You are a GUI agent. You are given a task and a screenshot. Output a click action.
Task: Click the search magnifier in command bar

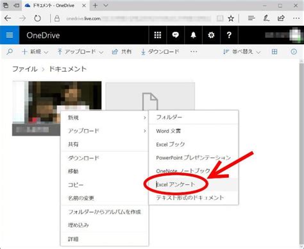tap(10, 52)
